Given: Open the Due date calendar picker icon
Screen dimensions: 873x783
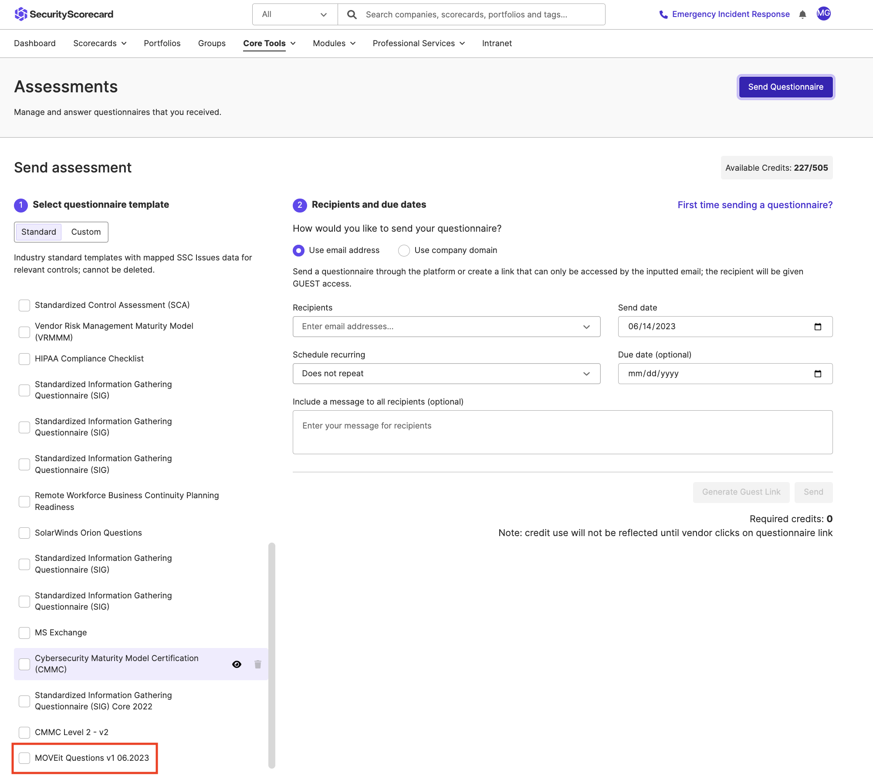Looking at the screenshot, I should click(x=818, y=374).
